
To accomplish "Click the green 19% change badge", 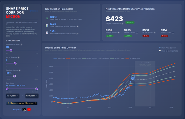I will (x=130, y=23).
